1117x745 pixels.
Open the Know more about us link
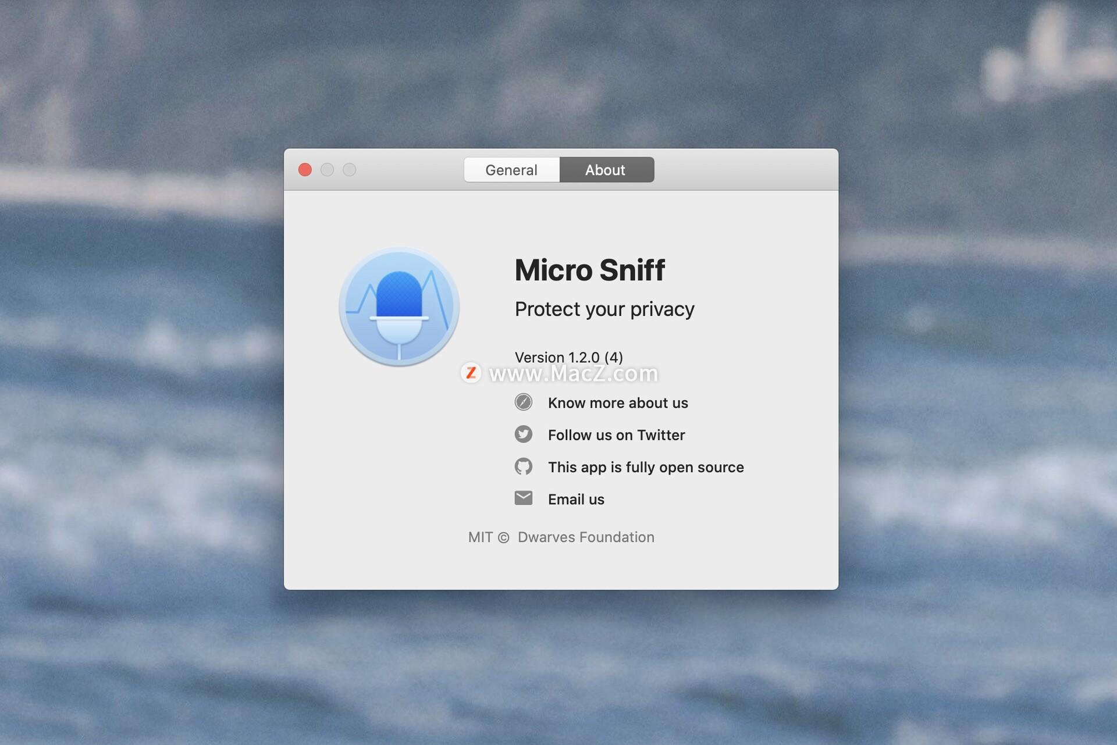point(618,403)
